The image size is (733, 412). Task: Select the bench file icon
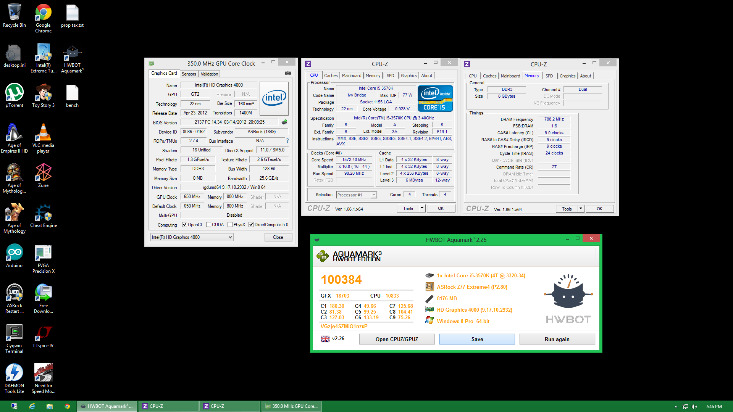(72, 96)
